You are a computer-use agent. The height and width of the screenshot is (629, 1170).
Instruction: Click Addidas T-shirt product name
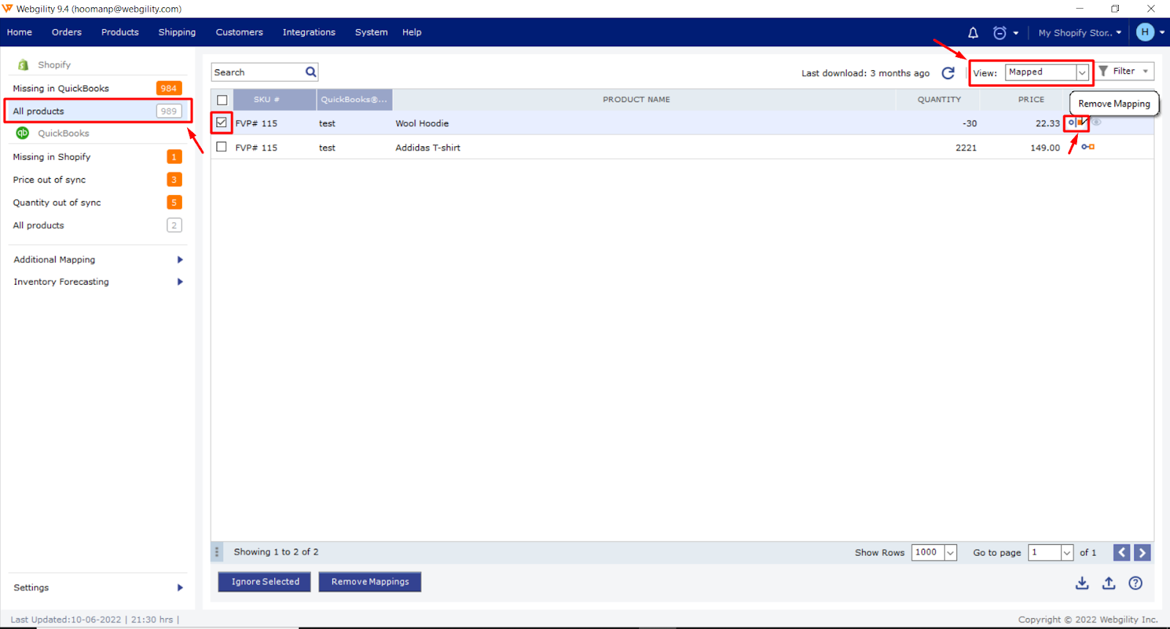(428, 148)
